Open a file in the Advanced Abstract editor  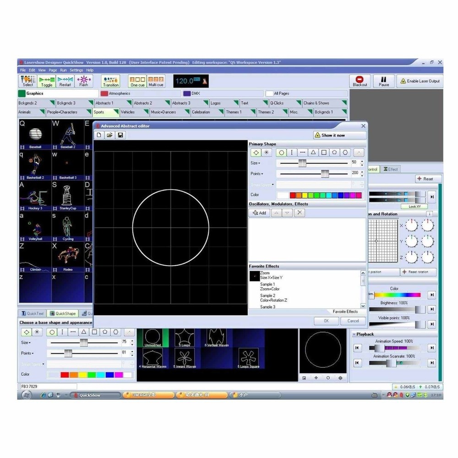(109, 135)
